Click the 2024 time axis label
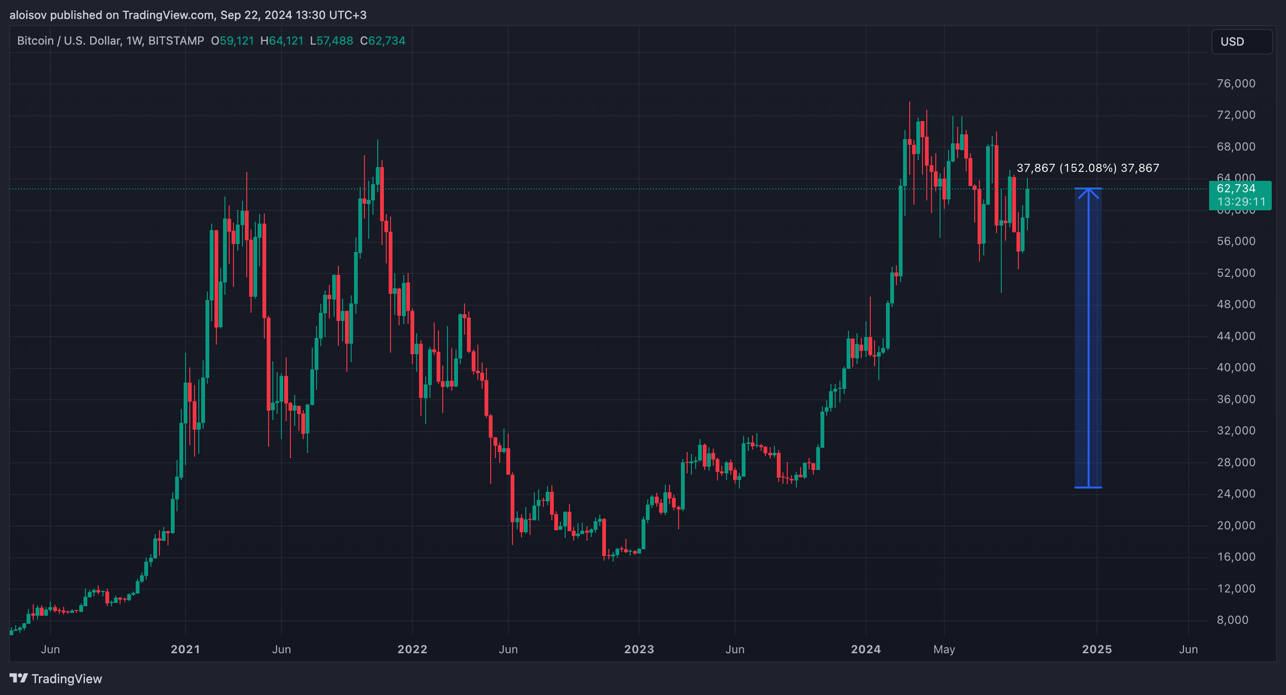1286x695 pixels. 865,649
